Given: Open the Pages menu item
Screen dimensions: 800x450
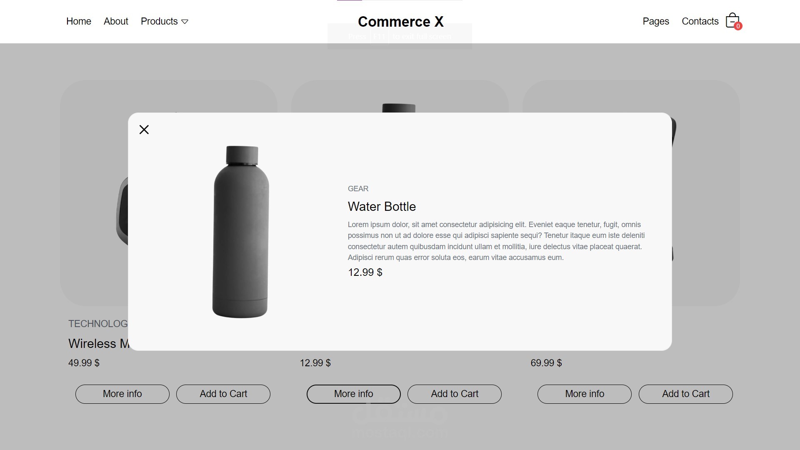Looking at the screenshot, I should (655, 21).
